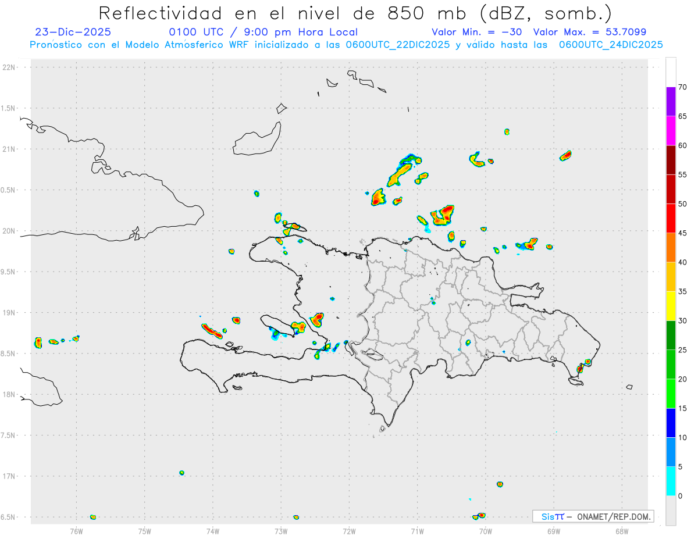Pick the dark green 25–30 dBZ colorbar segment

tap(671, 335)
